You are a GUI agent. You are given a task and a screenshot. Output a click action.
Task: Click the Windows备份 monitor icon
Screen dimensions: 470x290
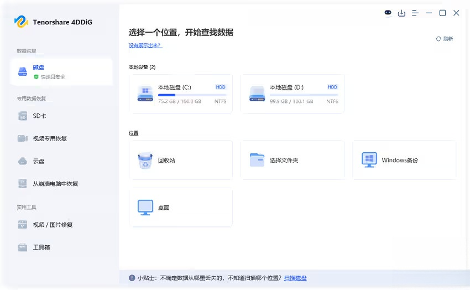(369, 160)
